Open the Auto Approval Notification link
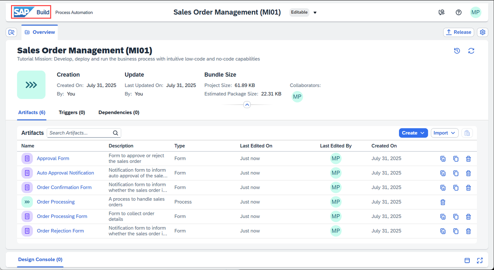 click(x=66, y=173)
